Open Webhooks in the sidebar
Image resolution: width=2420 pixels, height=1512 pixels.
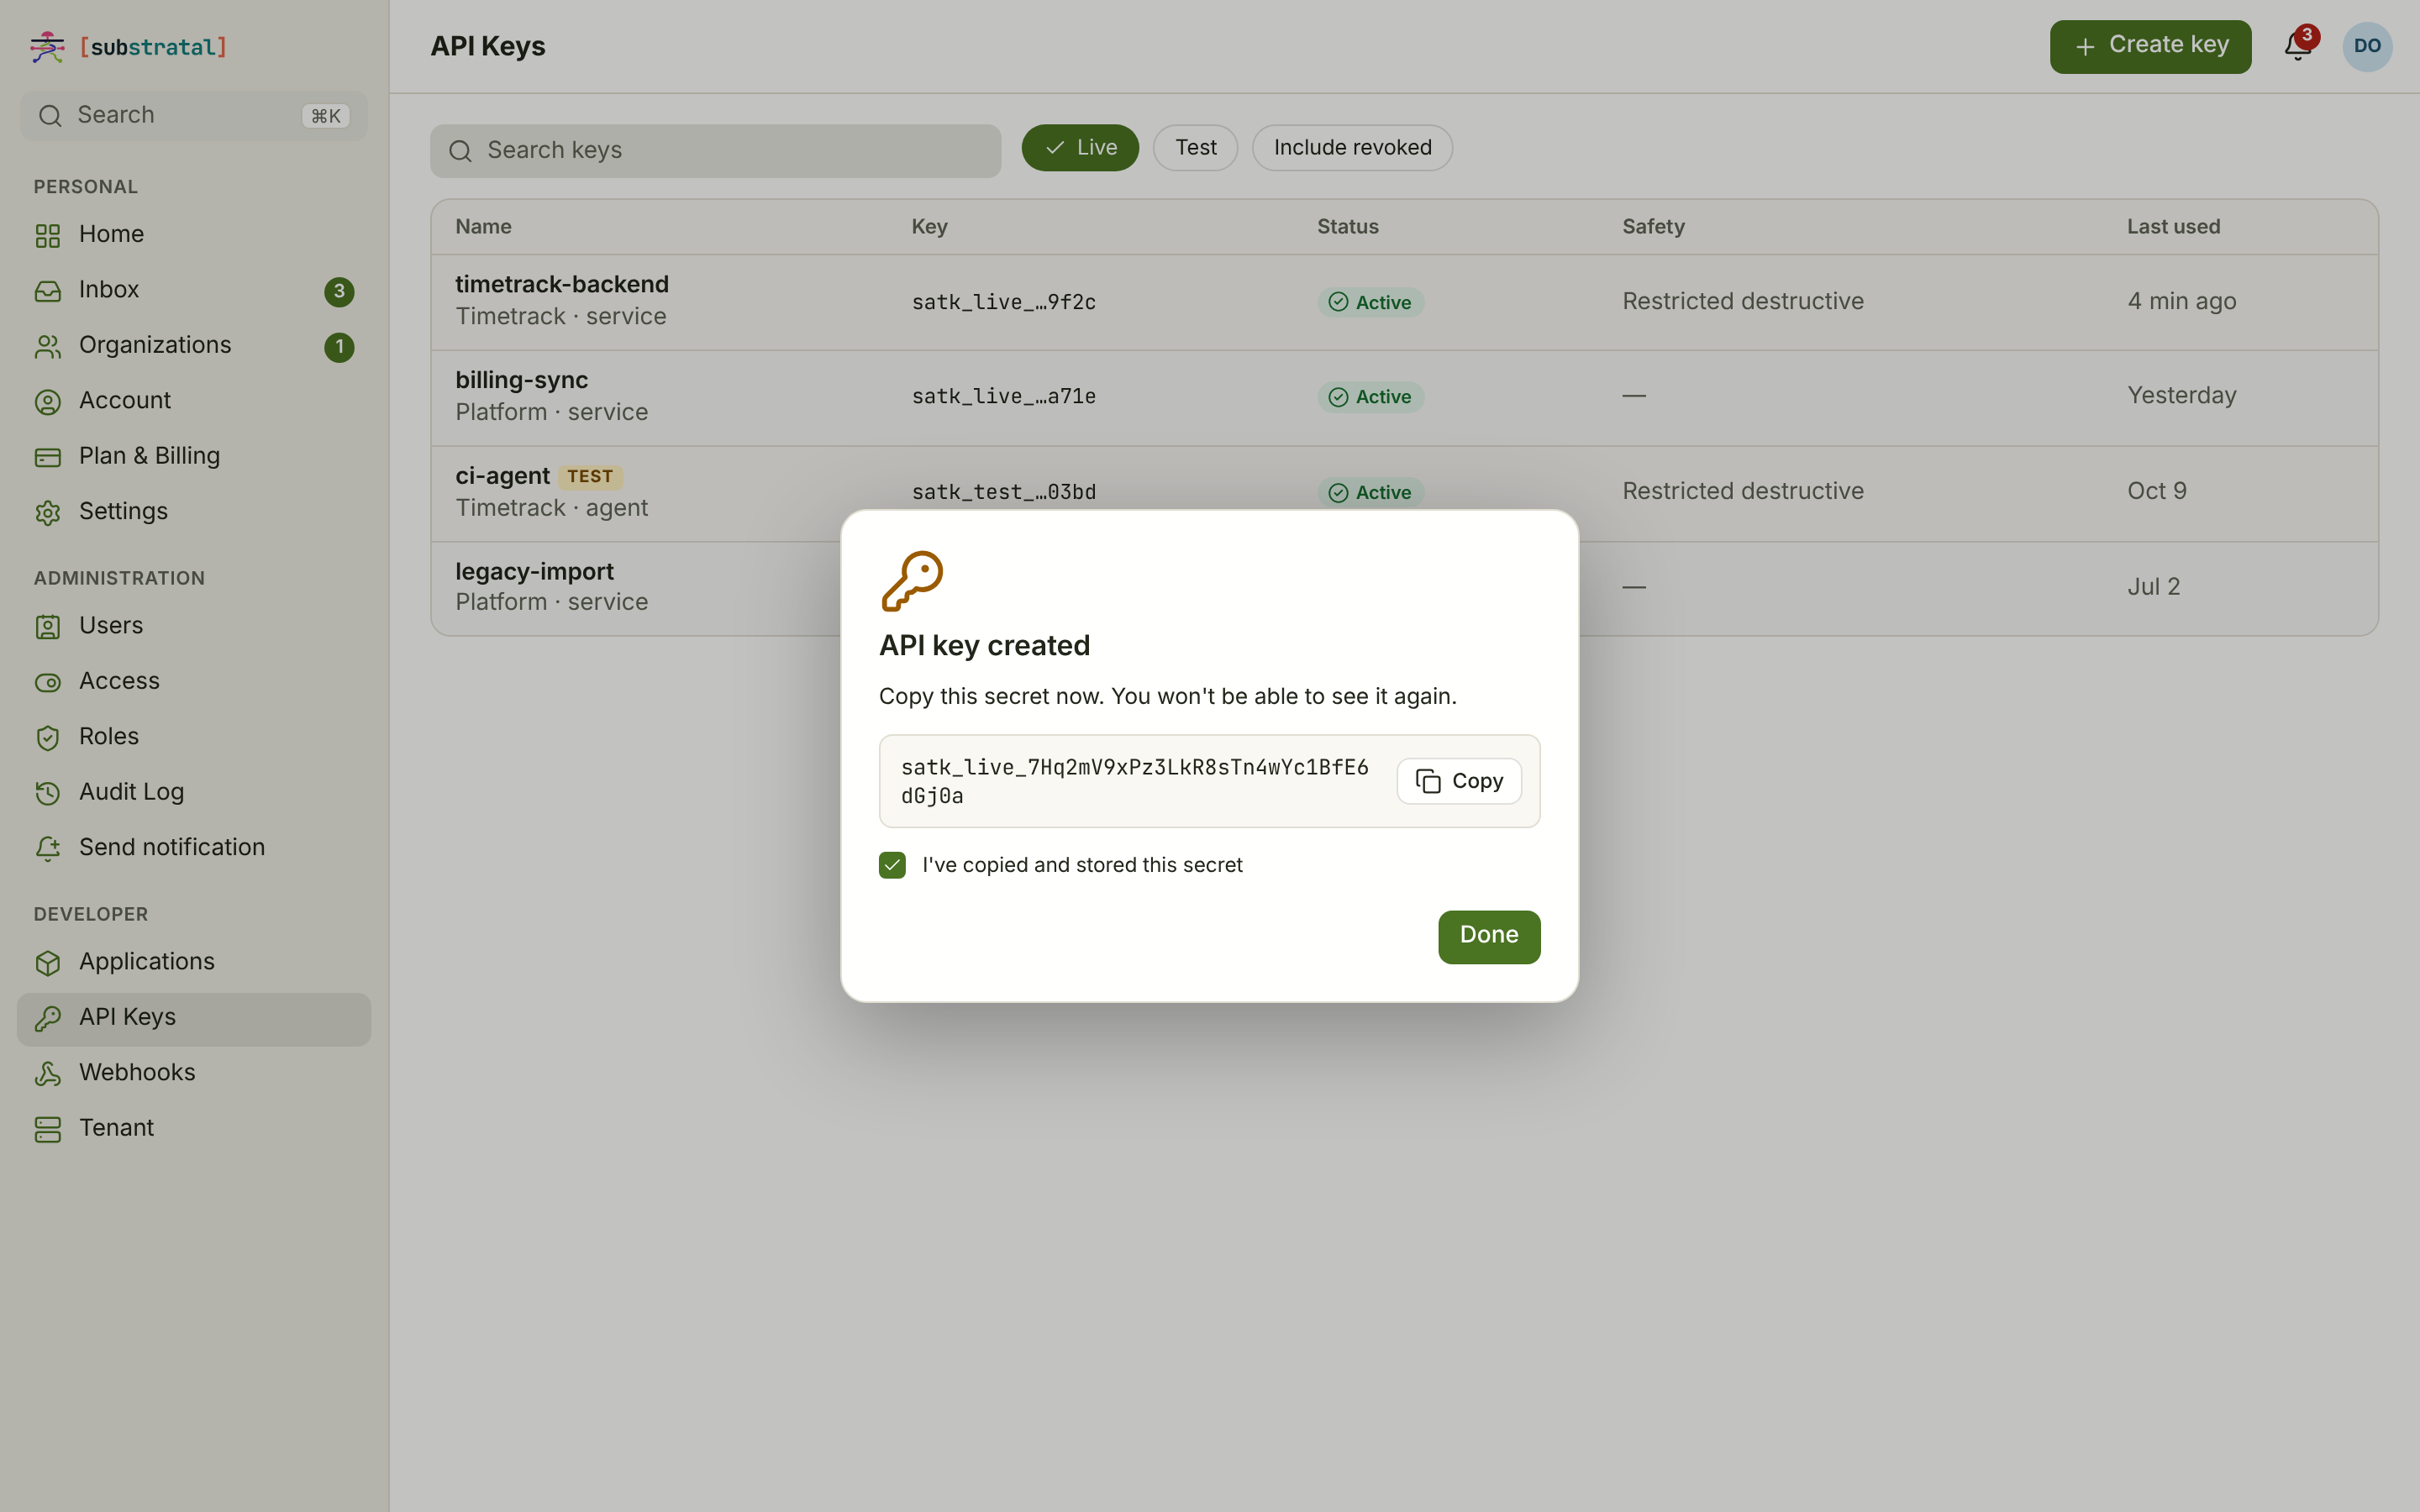pos(193,1073)
